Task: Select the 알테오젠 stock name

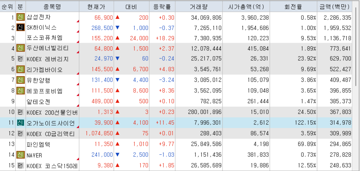Action: coord(38,101)
